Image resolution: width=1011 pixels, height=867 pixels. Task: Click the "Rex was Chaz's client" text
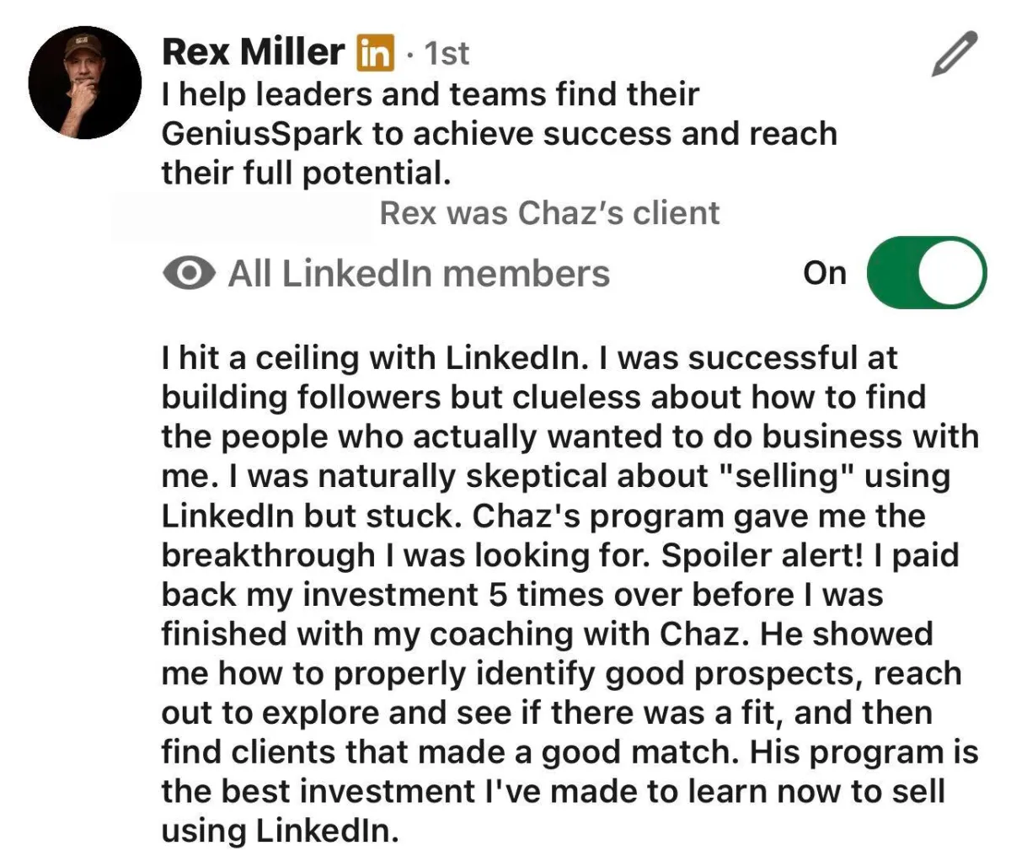549,213
